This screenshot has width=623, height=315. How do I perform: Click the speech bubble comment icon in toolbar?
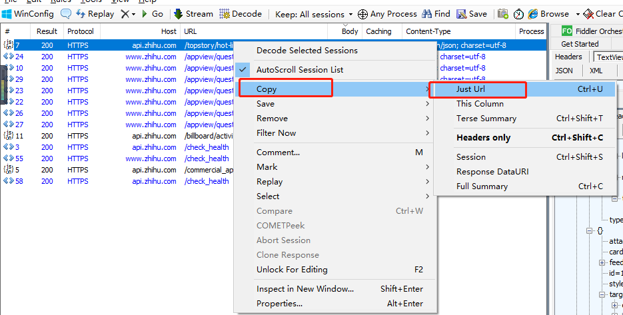point(65,13)
